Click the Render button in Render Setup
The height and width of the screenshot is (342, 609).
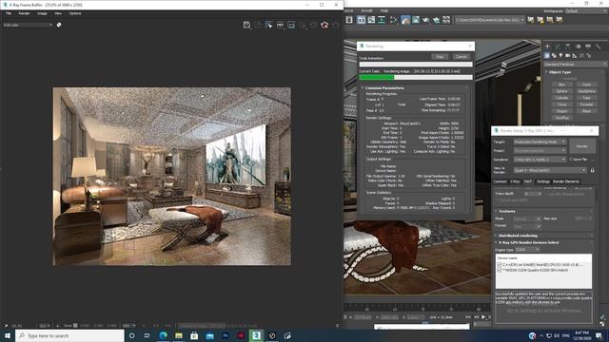[x=581, y=146]
